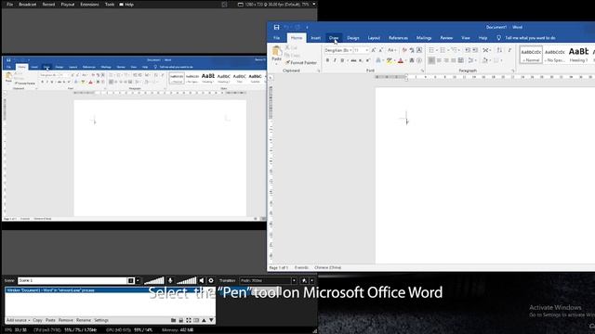Click Remove in XSplit sources bar
Image resolution: width=595 pixels, height=334 pixels.
[66, 320]
